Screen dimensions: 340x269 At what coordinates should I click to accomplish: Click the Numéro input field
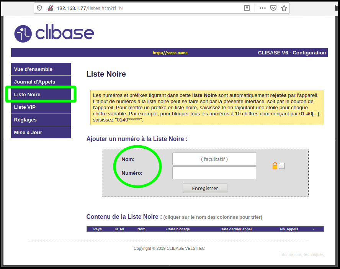[214, 173]
